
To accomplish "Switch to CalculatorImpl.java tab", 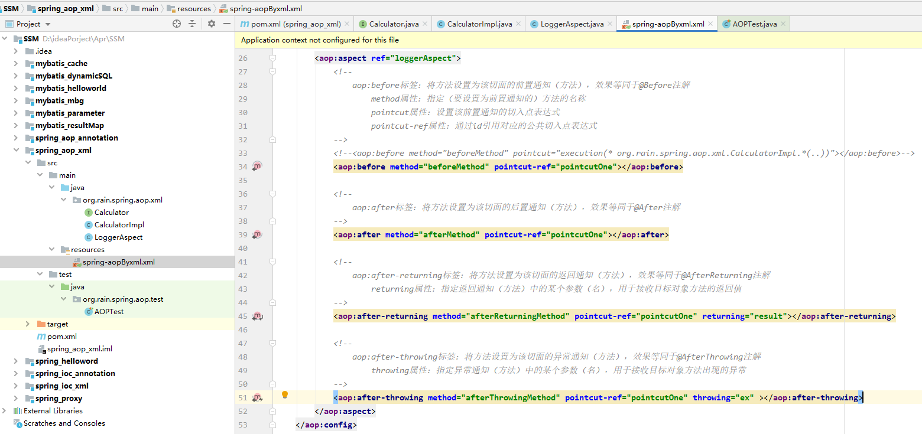I will (479, 24).
